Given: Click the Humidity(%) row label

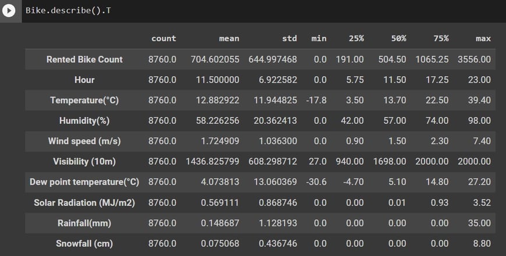Looking at the screenshot, I should pos(84,120).
